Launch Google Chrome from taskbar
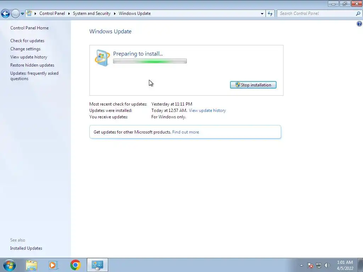The image size is (363, 272). point(75,265)
